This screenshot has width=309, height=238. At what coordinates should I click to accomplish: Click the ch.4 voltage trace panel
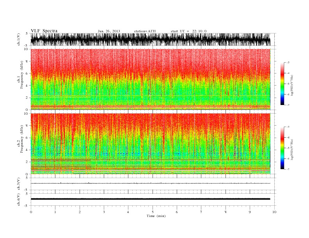click(153, 199)
